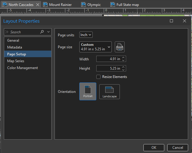Viewport: 192px width, 153px height.
Task: Close the North Cascades tab
Action: tap(38, 5)
